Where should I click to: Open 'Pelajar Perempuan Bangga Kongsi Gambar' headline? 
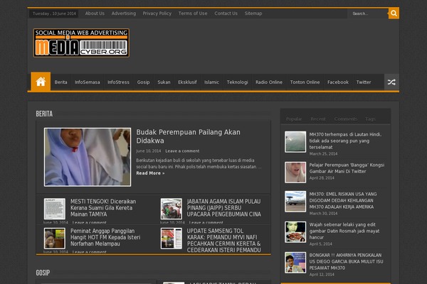click(347, 168)
